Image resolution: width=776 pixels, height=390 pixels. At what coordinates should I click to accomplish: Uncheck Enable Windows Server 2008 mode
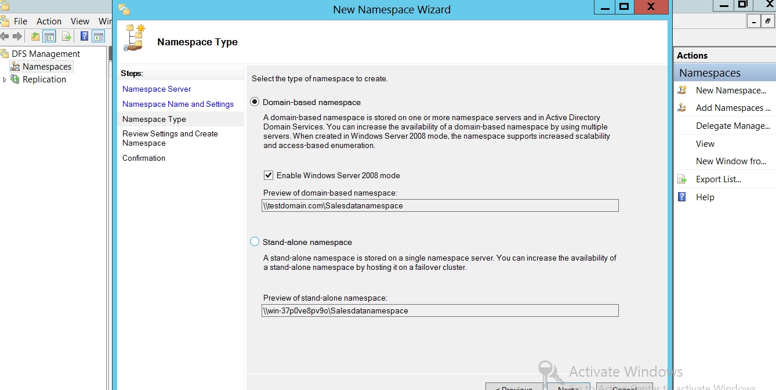pyautogui.click(x=269, y=175)
